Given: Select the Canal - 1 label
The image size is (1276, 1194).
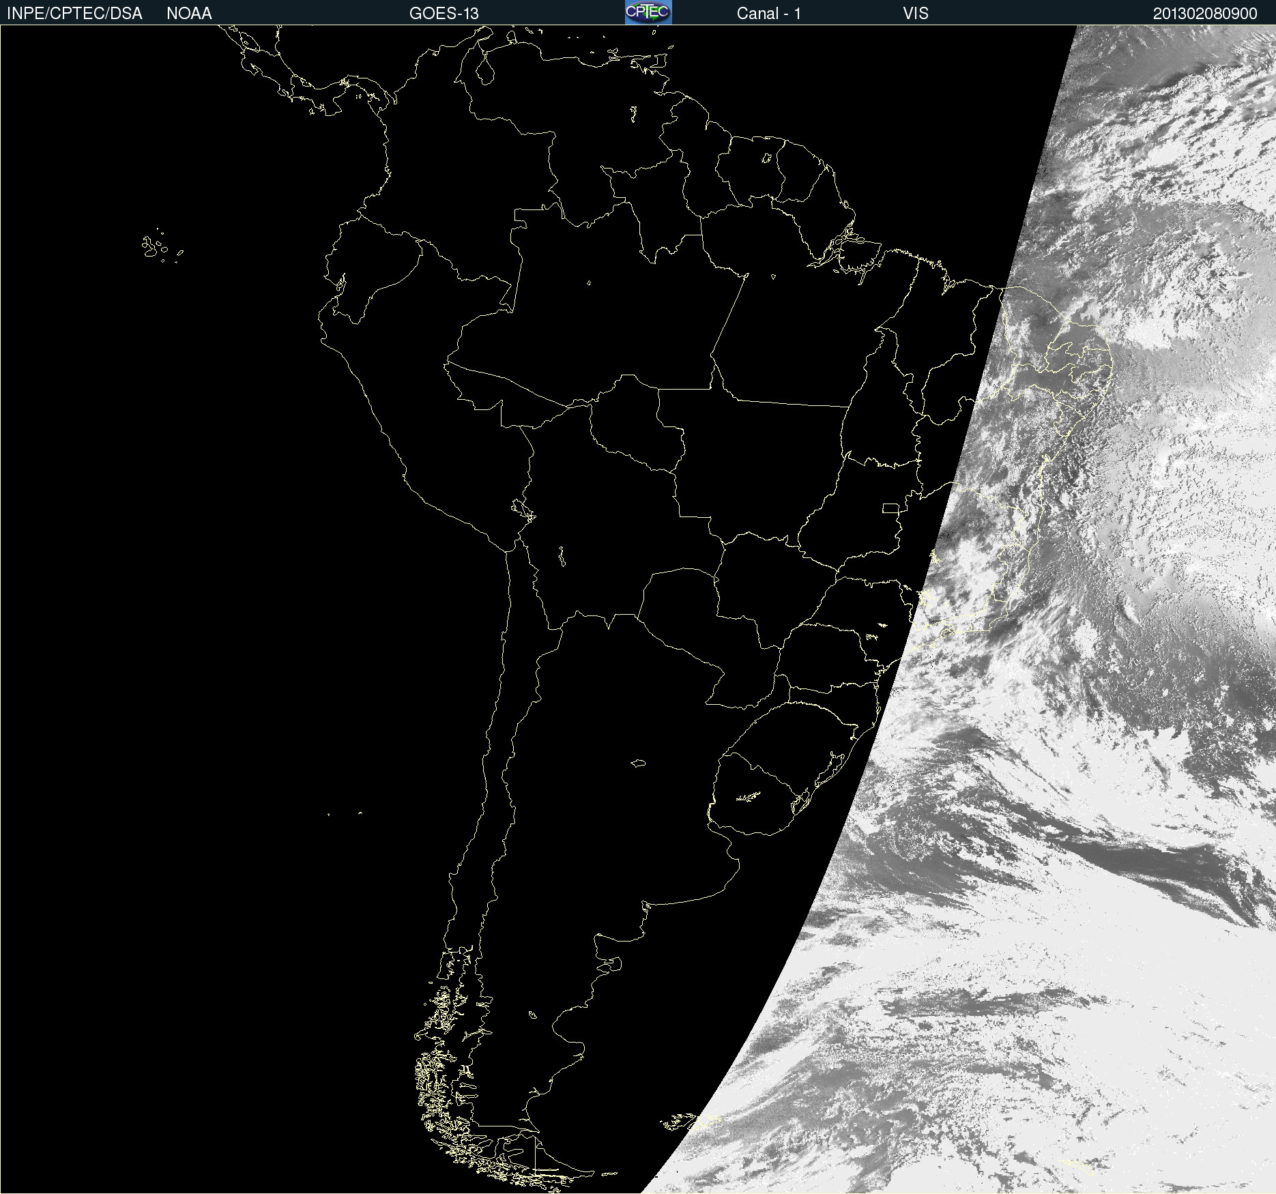Looking at the screenshot, I should (768, 14).
